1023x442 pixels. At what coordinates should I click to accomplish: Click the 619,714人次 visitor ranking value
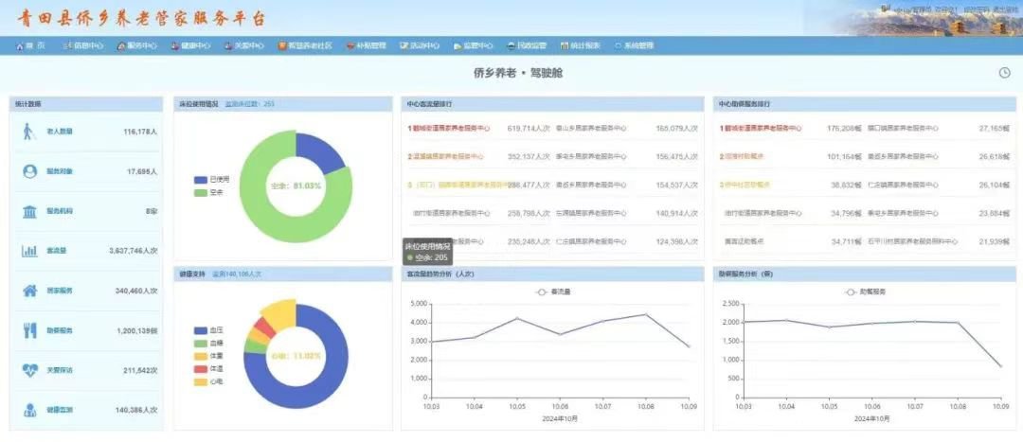[529, 129]
